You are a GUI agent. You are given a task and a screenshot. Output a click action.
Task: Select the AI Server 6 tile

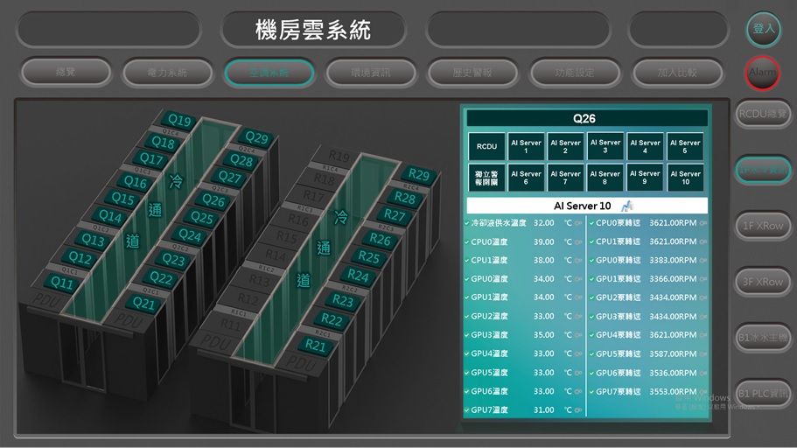point(526,178)
